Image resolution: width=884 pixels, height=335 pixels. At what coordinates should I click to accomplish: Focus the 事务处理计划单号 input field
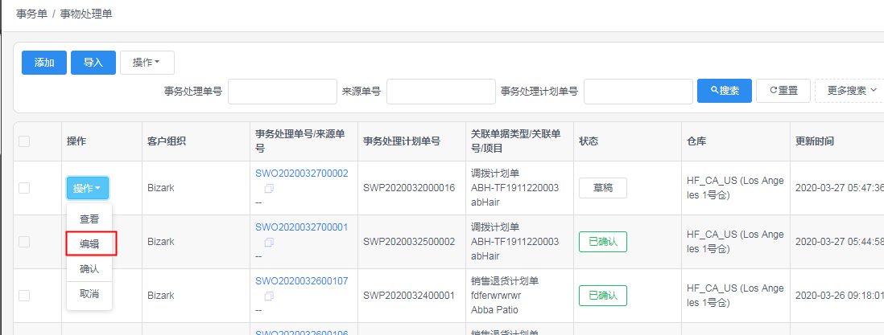638,92
